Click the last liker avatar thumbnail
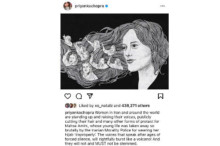220x146 pixels. 73,105
